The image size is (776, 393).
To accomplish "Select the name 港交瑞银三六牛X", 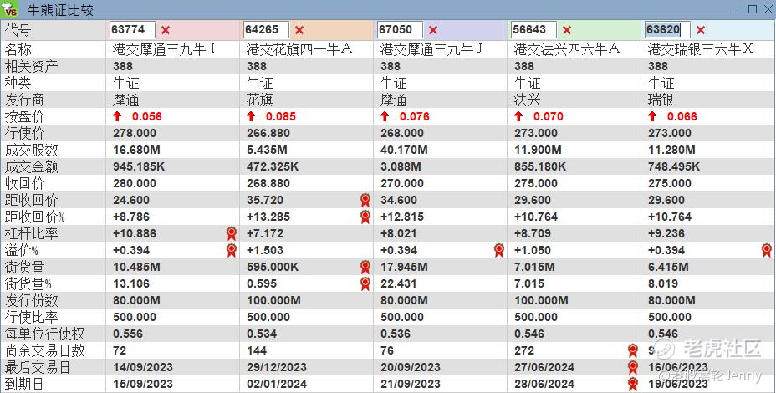I will coord(700,49).
